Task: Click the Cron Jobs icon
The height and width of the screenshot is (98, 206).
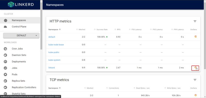Action: coord(5,49)
